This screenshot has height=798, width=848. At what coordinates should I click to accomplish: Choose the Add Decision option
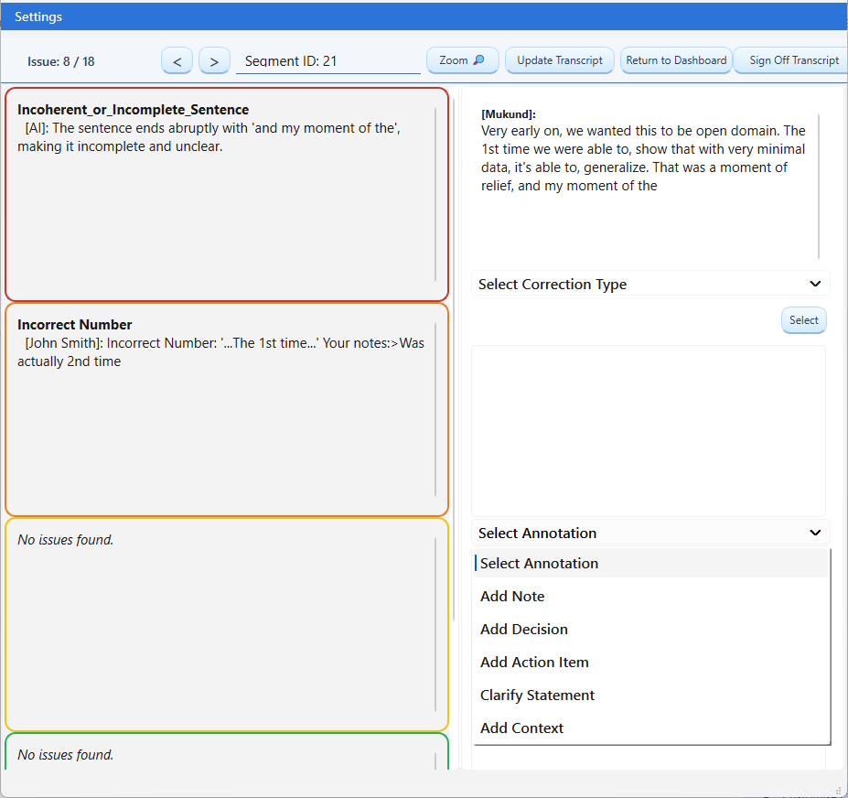pos(651,630)
